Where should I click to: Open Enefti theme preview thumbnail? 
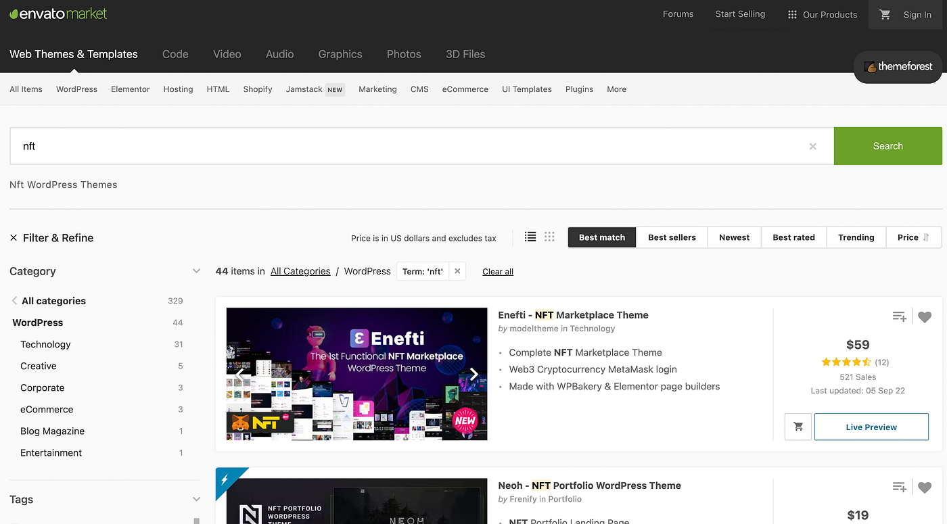point(356,374)
